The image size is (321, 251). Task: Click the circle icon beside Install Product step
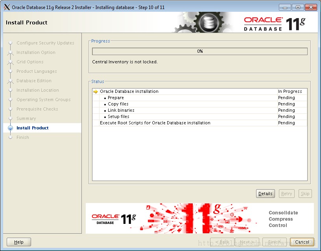click(11, 128)
